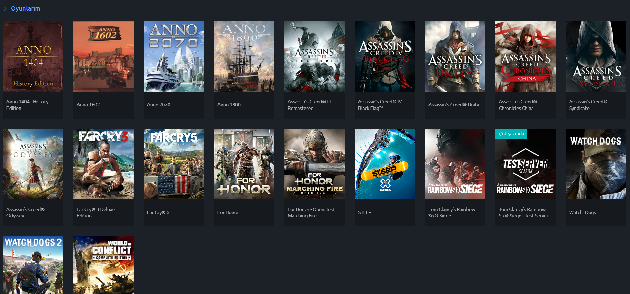Select the Anno 1602 cover art
Viewport: 630px width, 294px height.
click(x=103, y=56)
